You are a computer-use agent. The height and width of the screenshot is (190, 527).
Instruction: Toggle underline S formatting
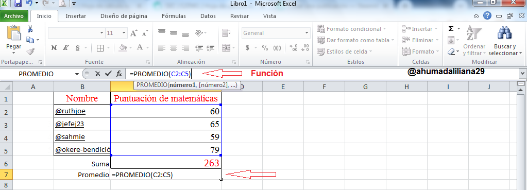(77, 48)
